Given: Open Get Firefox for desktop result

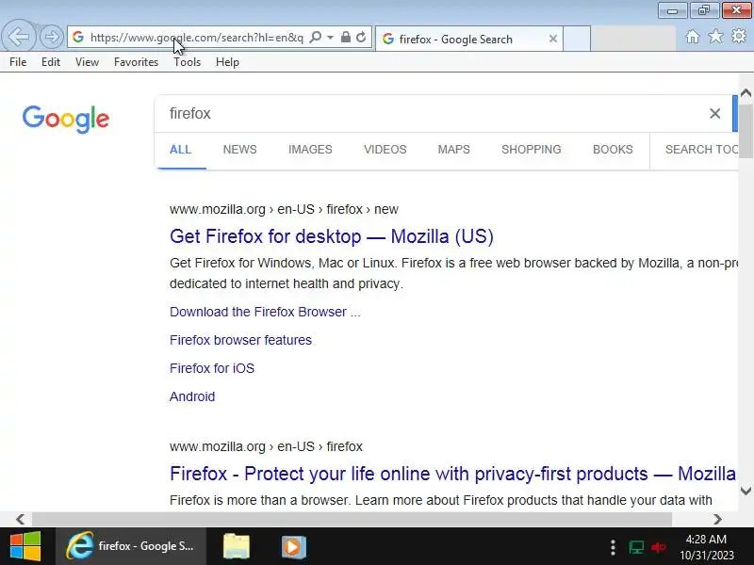Looking at the screenshot, I should pos(332,236).
